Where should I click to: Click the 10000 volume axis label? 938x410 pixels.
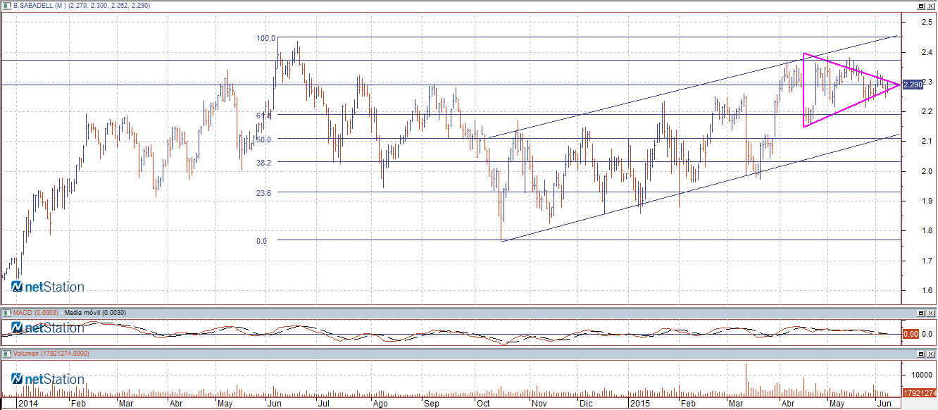923,374
